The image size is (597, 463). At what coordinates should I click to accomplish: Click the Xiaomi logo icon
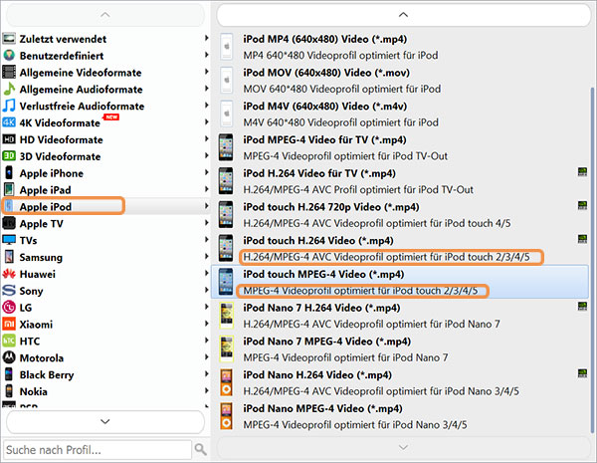tap(9, 324)
